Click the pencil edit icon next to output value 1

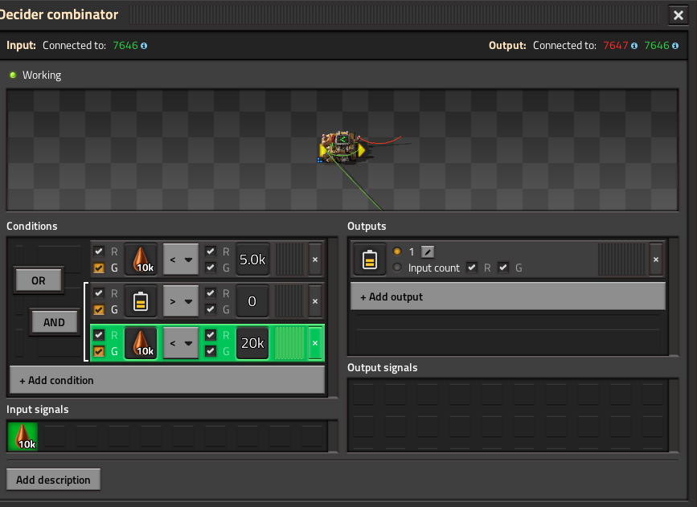click(427, 252)
